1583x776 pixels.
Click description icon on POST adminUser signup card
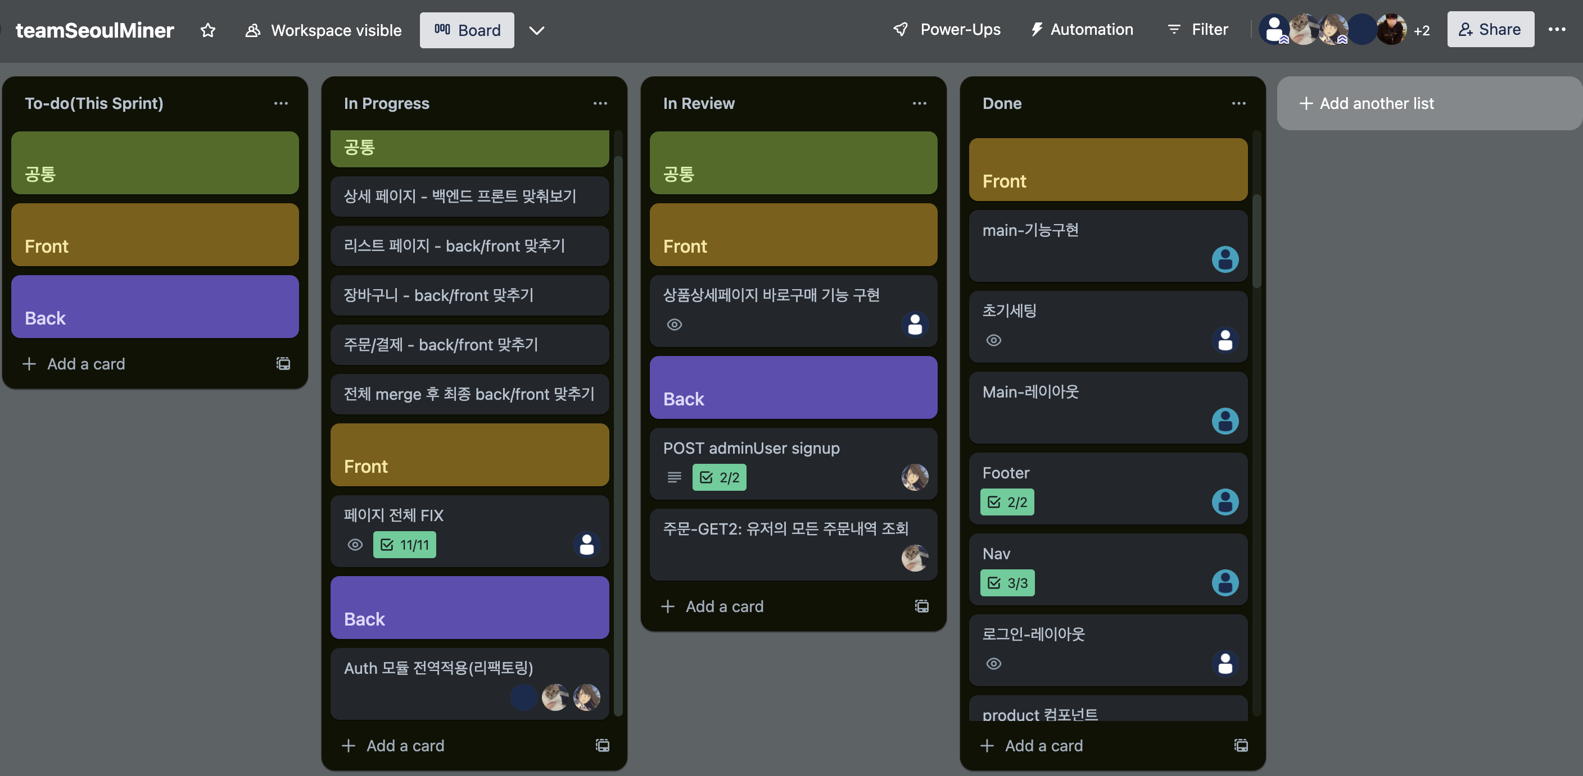tap(674, 477)
